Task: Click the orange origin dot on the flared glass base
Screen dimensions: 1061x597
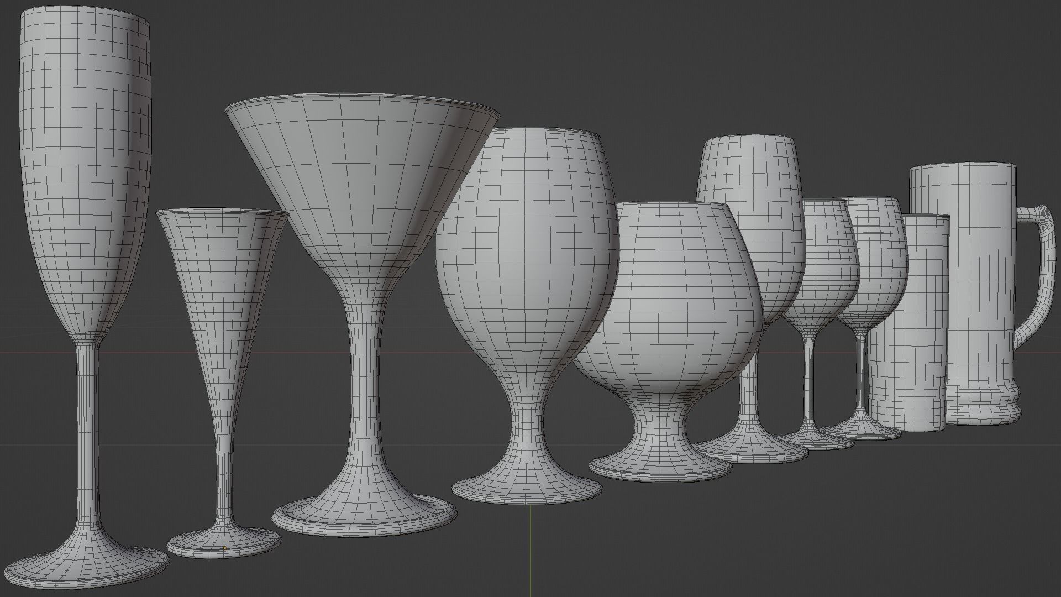Action: pyautogui.click(x=225, y=548)
